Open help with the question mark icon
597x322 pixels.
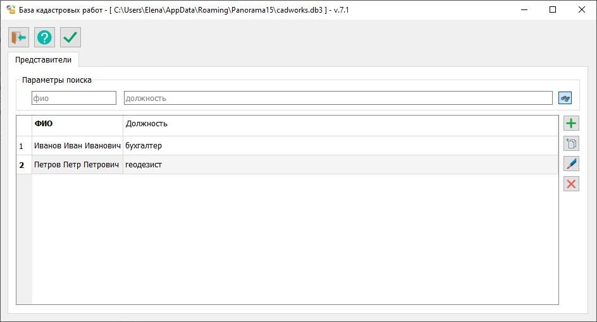click(x=44, y=37)
